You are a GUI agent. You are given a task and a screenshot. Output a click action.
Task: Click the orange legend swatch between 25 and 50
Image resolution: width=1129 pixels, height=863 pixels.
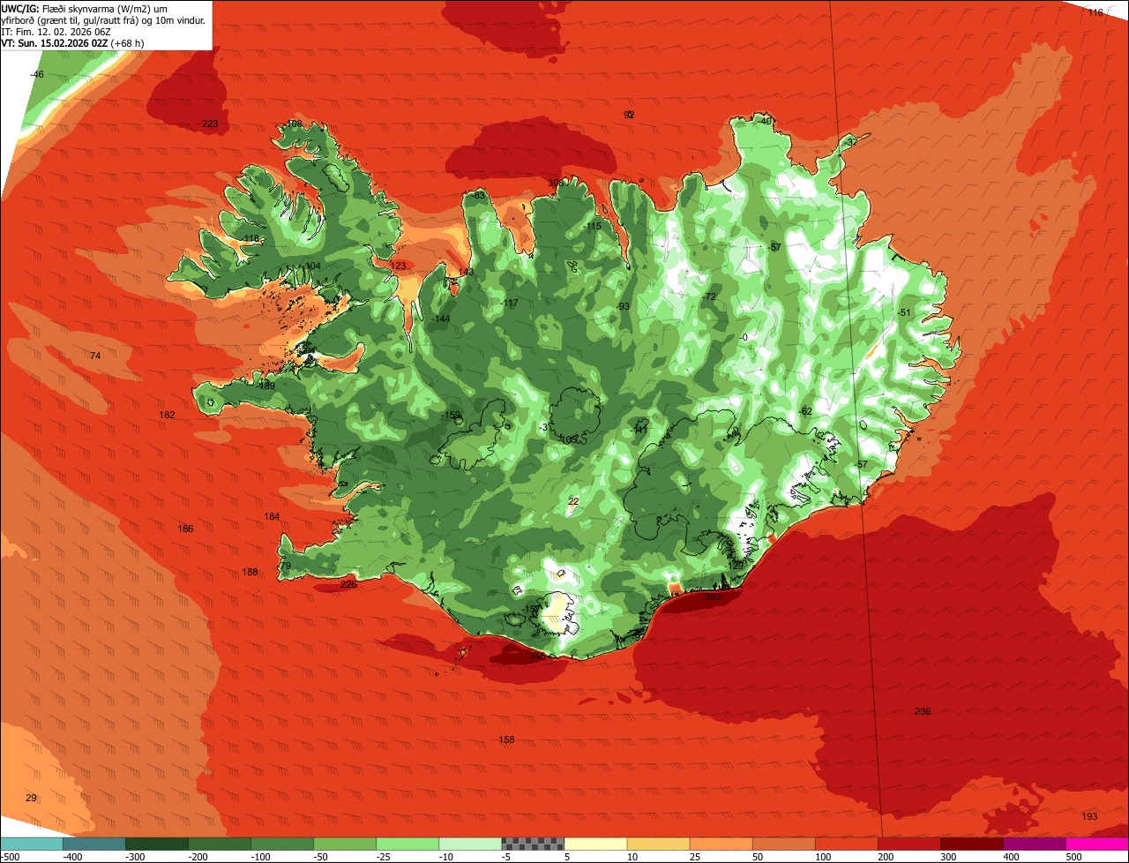point(721,844)
